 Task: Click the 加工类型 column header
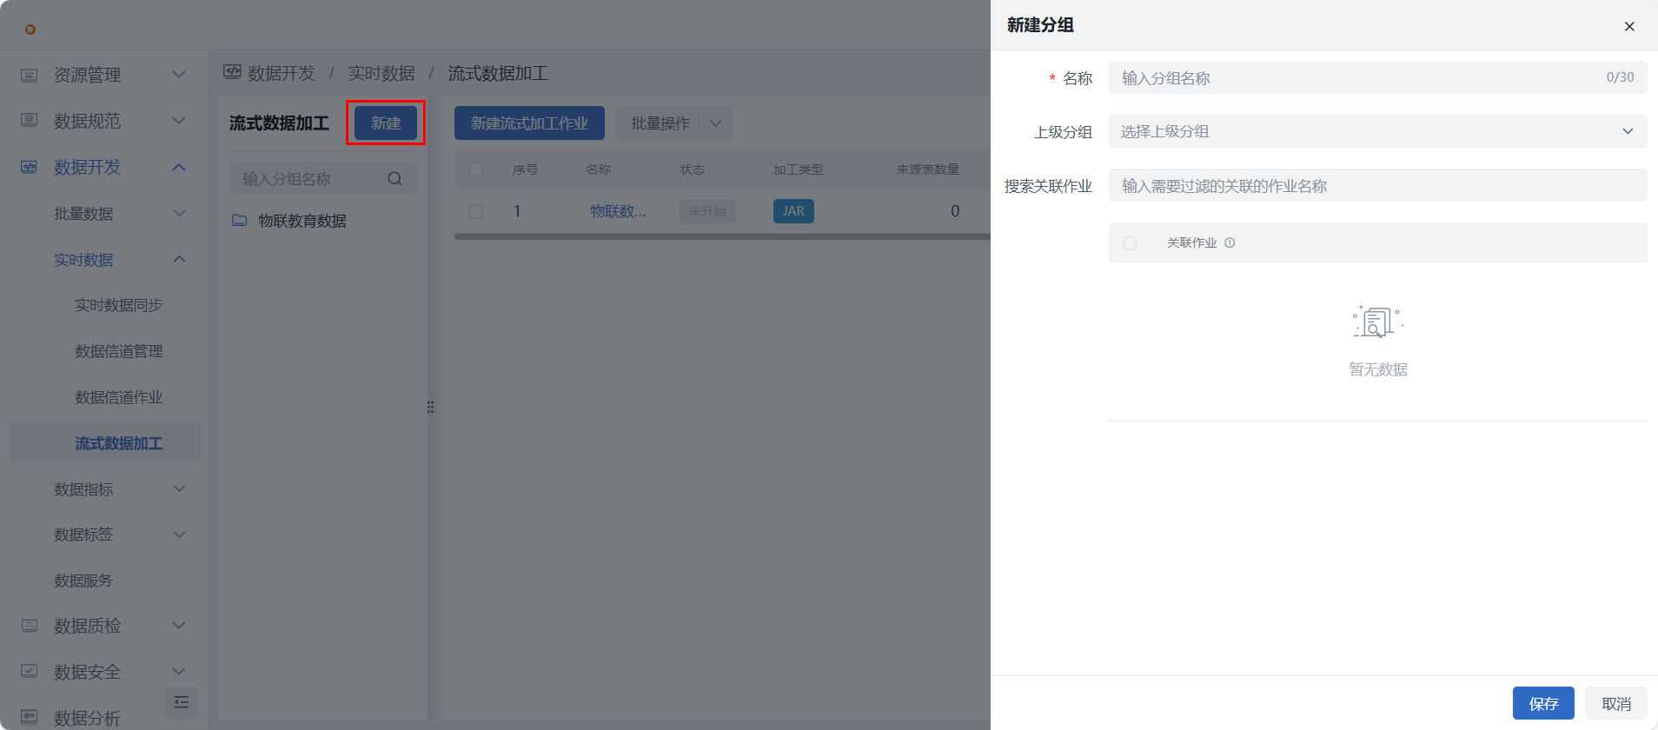click(798, 169)
